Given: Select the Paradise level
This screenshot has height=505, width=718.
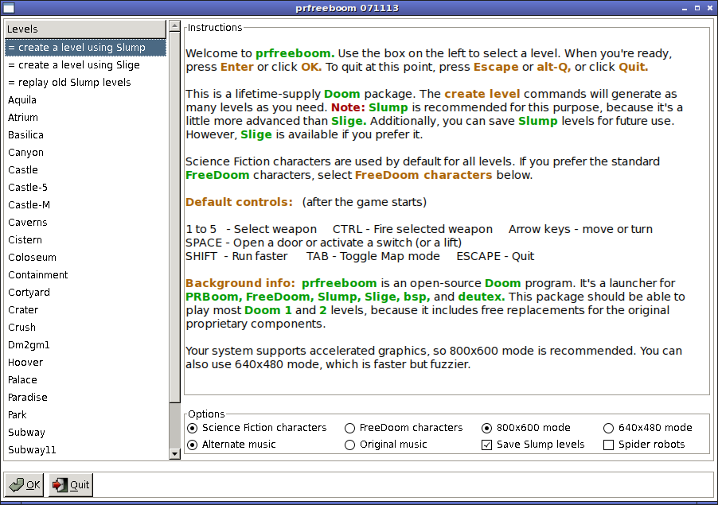Looking at the screenshot, I should tap(86, 398).
